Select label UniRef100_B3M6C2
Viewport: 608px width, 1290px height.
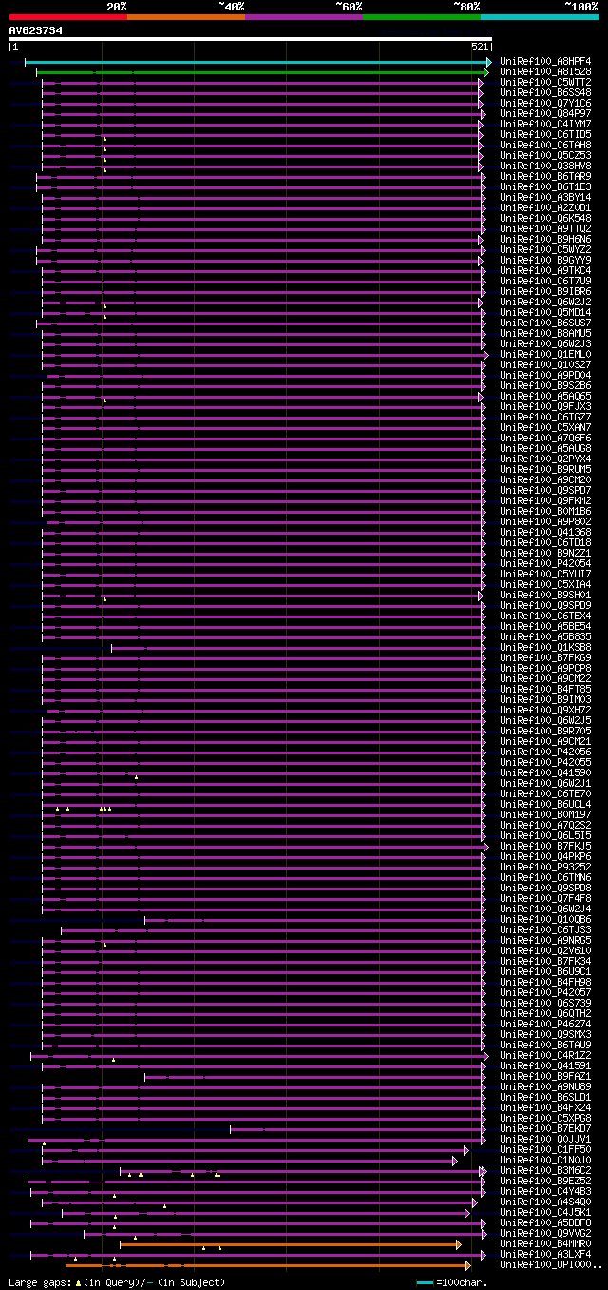coord(545,1171)
